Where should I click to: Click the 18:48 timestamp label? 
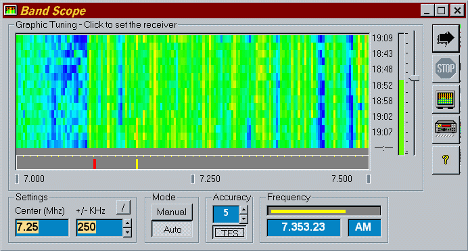pos(382,69)
